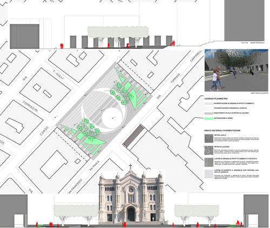Click the "SAN-FRANCESCO" street label

(75, 187)
